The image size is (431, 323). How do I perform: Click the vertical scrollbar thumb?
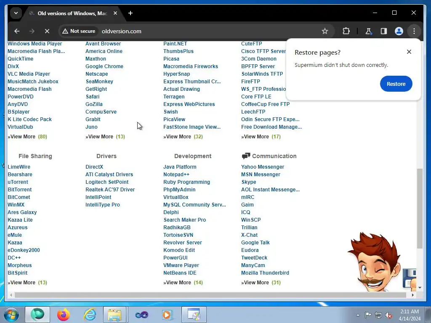[420, 209]
